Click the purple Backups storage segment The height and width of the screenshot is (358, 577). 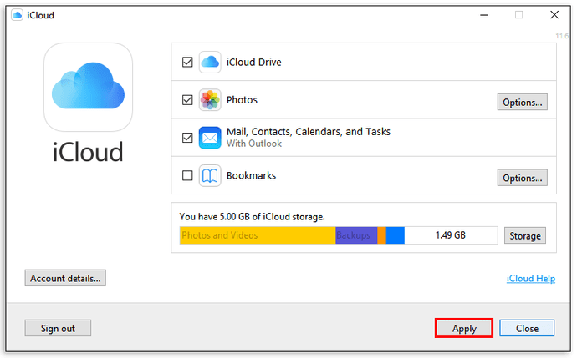pyautogui.click(x=356, y=235)
